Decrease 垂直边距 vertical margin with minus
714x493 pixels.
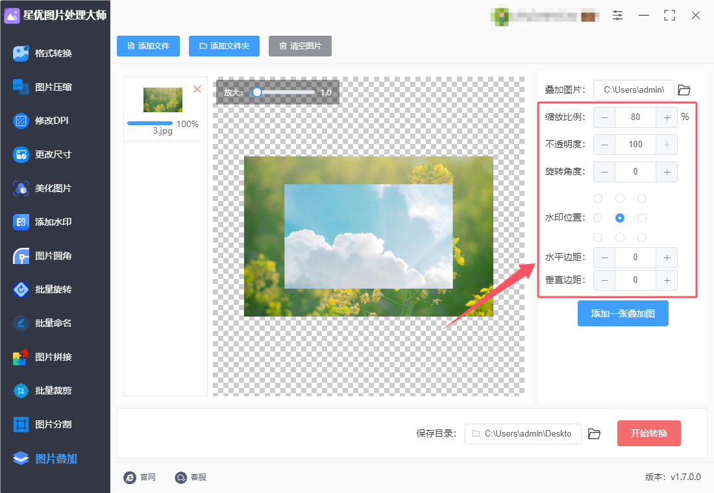pos(604,280)
